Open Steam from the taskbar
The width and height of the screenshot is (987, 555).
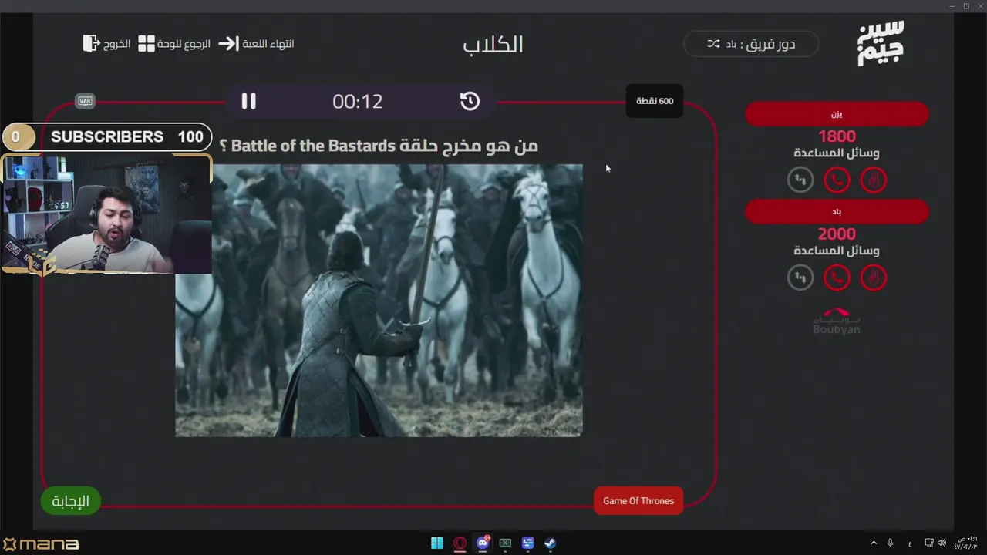pos(550,543)
